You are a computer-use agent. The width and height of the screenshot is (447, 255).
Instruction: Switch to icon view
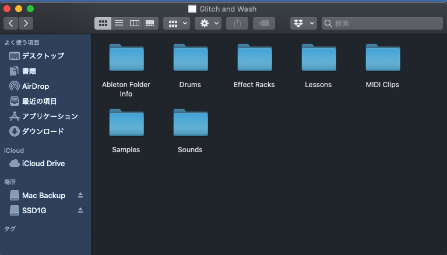pyautogui.click(x=103, y=23)
